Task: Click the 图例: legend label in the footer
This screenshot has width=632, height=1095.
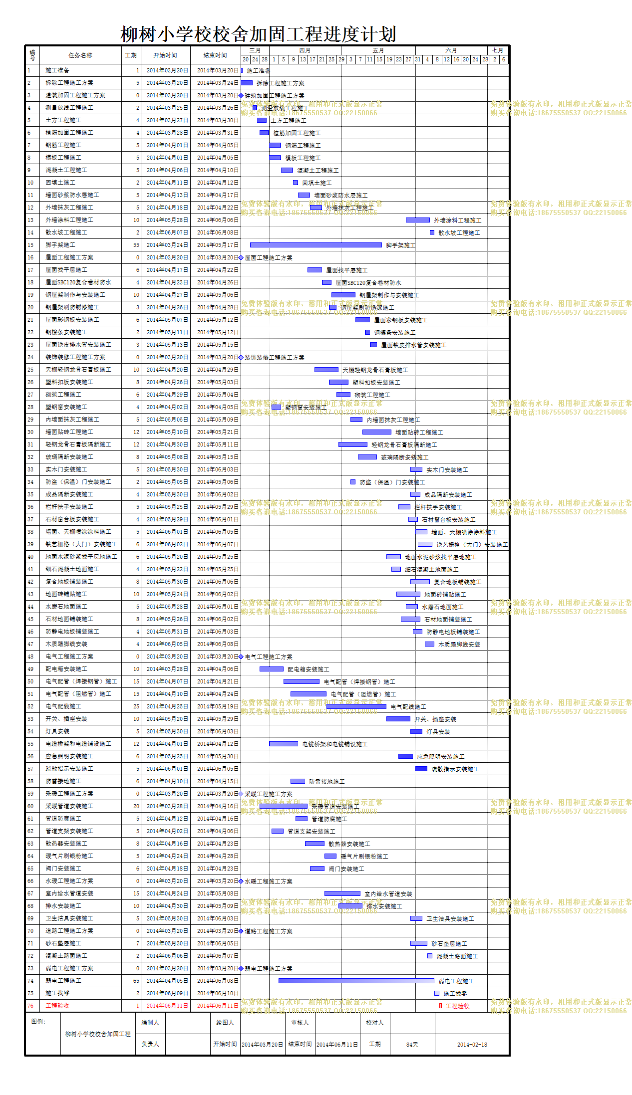Action: click(38, 1022)
